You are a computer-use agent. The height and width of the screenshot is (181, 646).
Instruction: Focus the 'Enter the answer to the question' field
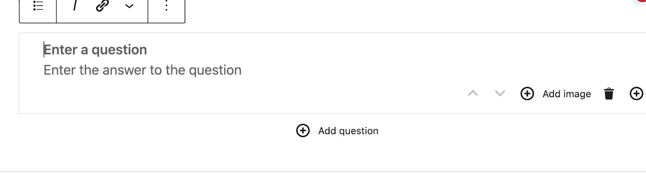(143, 70)
